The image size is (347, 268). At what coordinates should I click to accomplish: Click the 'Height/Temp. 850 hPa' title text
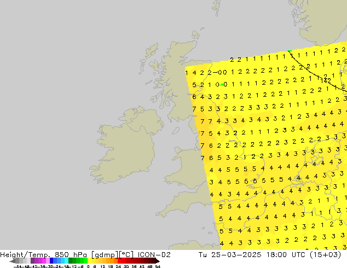click(44, 255)
